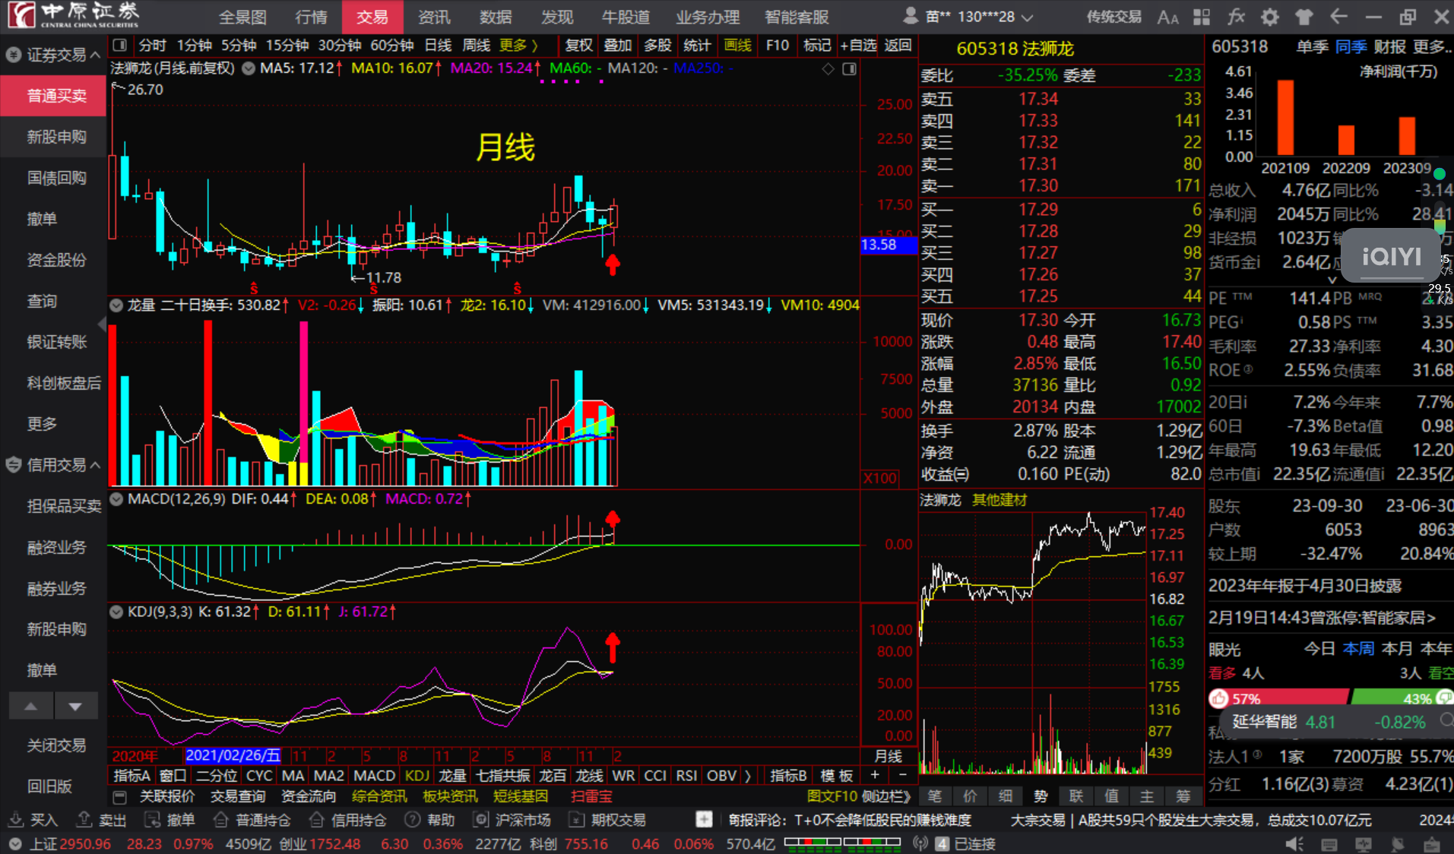
Task: Switch to 日线 daily chart tab
Action: pyautogui.click(x=438, y=46)
